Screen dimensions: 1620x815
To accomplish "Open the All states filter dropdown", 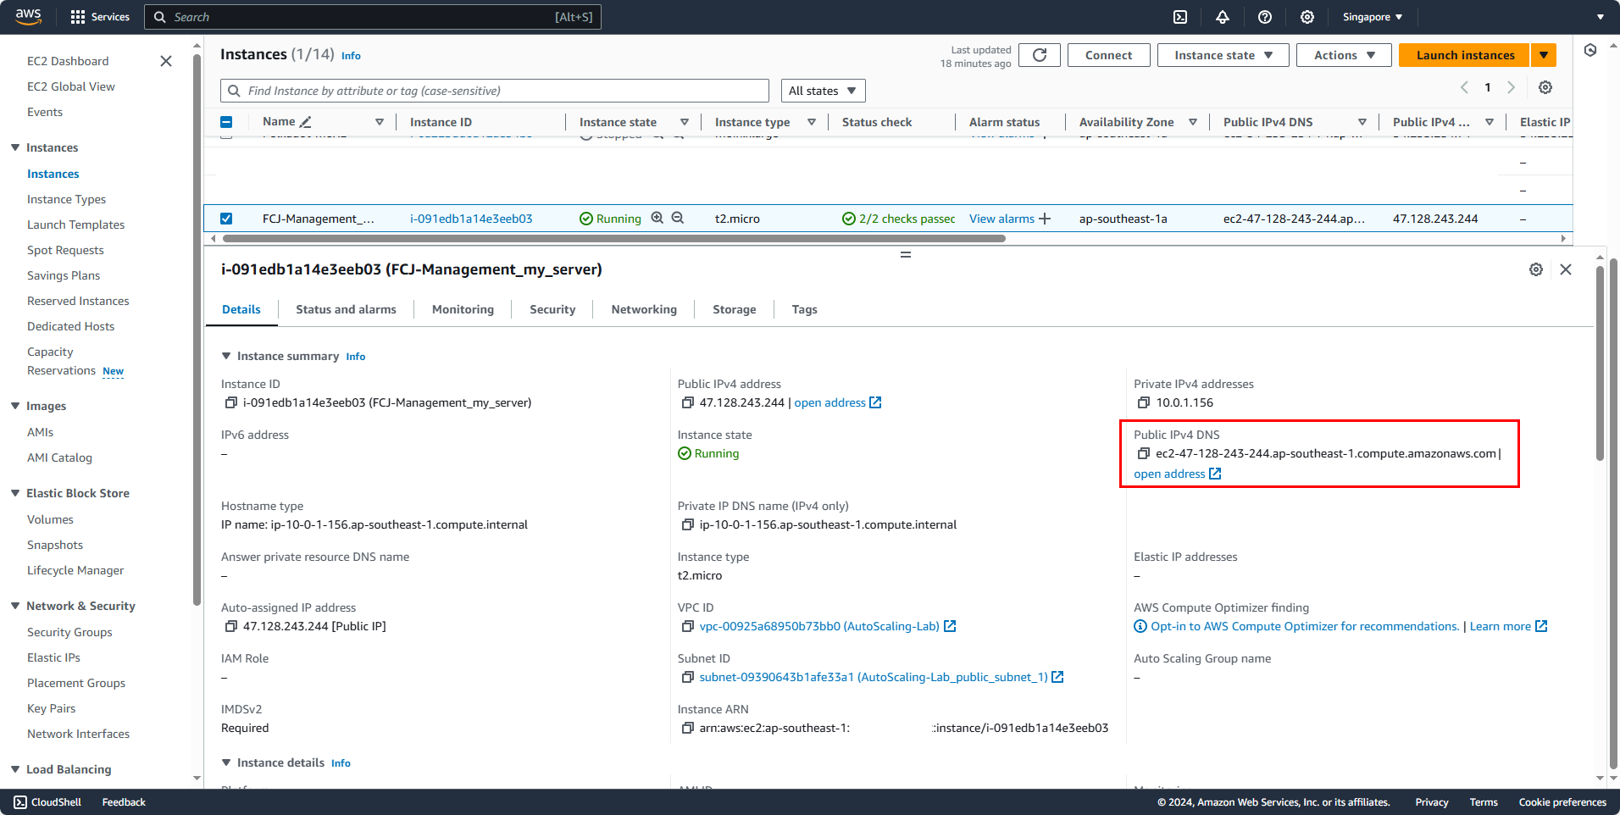I will pyautogui.click(x=822, y=91).
